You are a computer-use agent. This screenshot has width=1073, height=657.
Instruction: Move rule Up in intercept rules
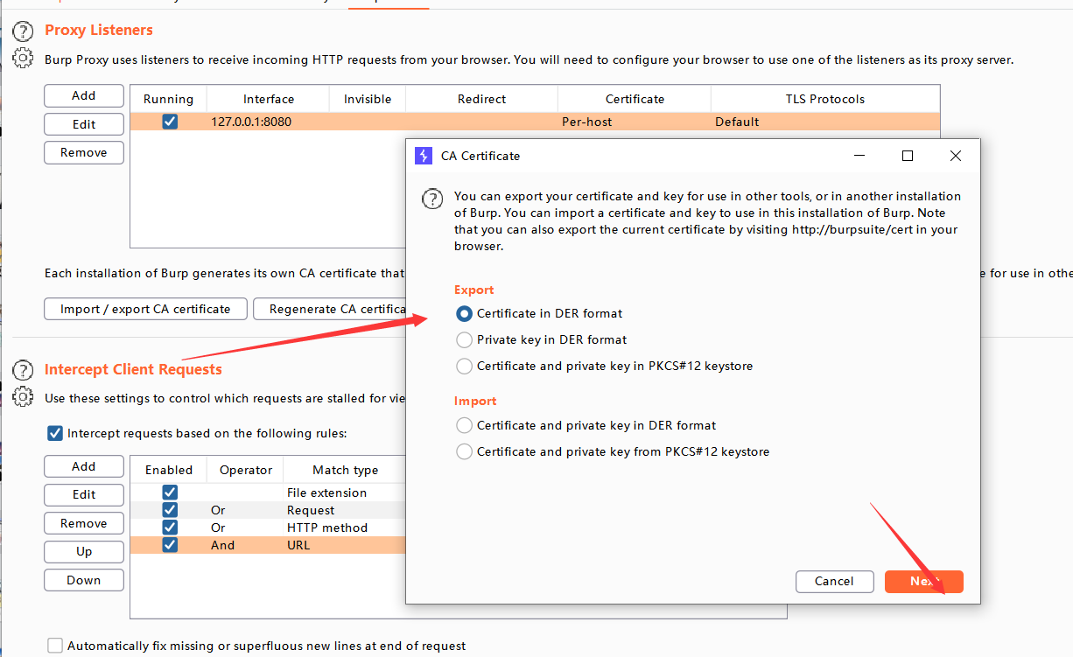pyautogui.click(x=84, y=551)
